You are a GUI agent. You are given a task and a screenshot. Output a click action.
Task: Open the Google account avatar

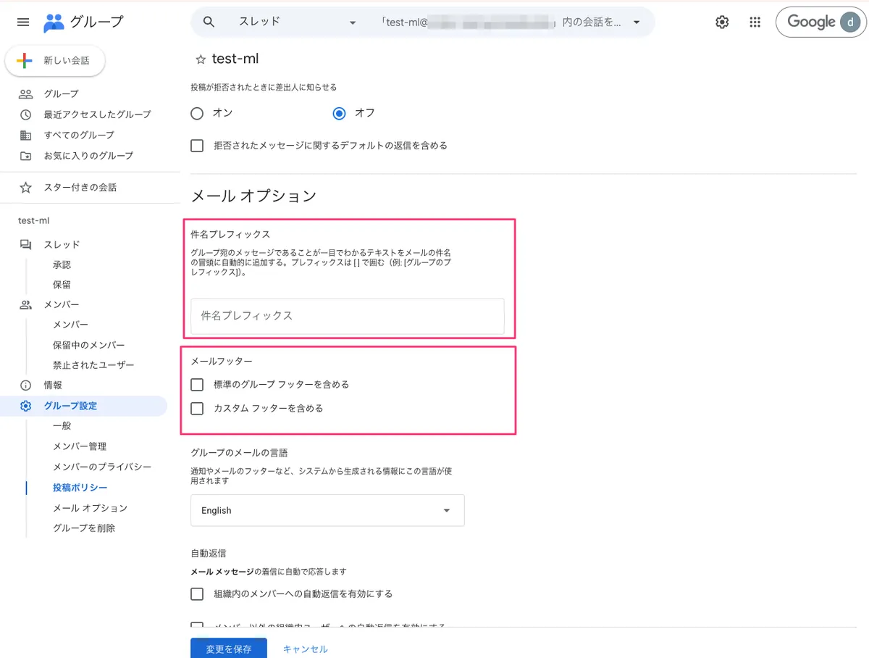(849, 22)
